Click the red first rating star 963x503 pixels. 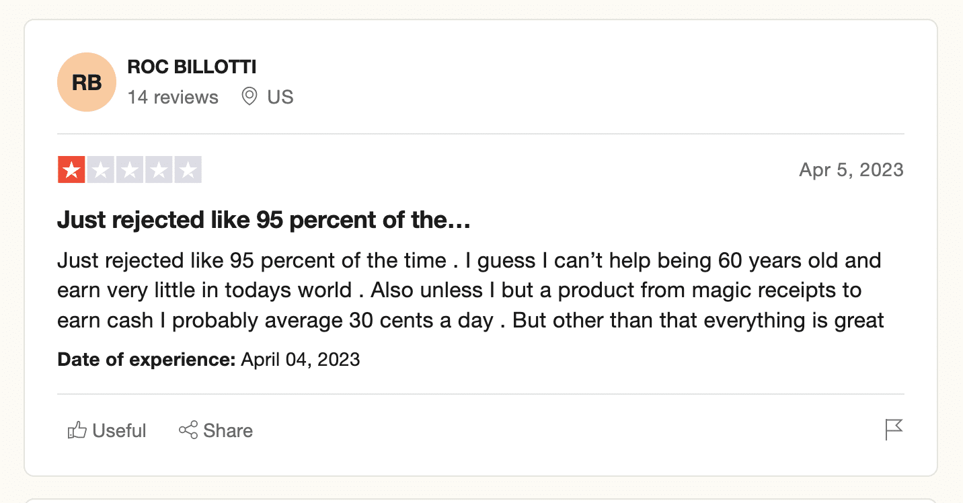(71, 169)
